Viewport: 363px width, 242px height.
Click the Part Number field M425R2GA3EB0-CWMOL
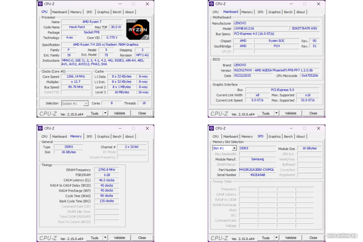coord(257,170)
